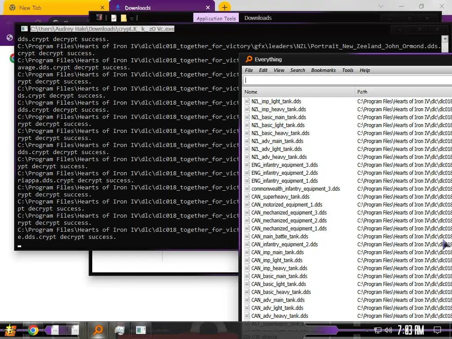Select ENG_infantry_equipment_2.dds file row
This screenshot has width=452, height=339.
(347, 173)
